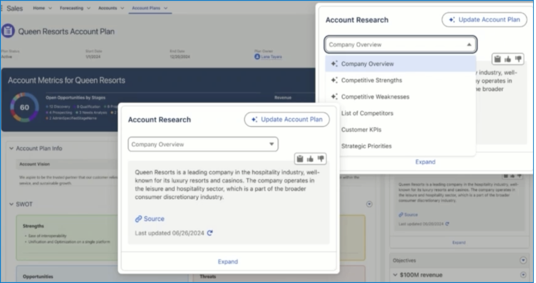Click the thumbs down icon below the collapsed Company Overview dropdown
Image resolution: width=536 pixels, height=283 pixels.
[x=321, y=159]
